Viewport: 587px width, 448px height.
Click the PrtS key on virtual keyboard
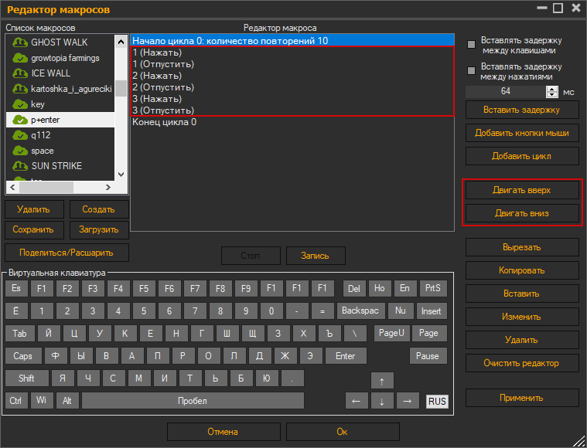[x=433, y=289]
